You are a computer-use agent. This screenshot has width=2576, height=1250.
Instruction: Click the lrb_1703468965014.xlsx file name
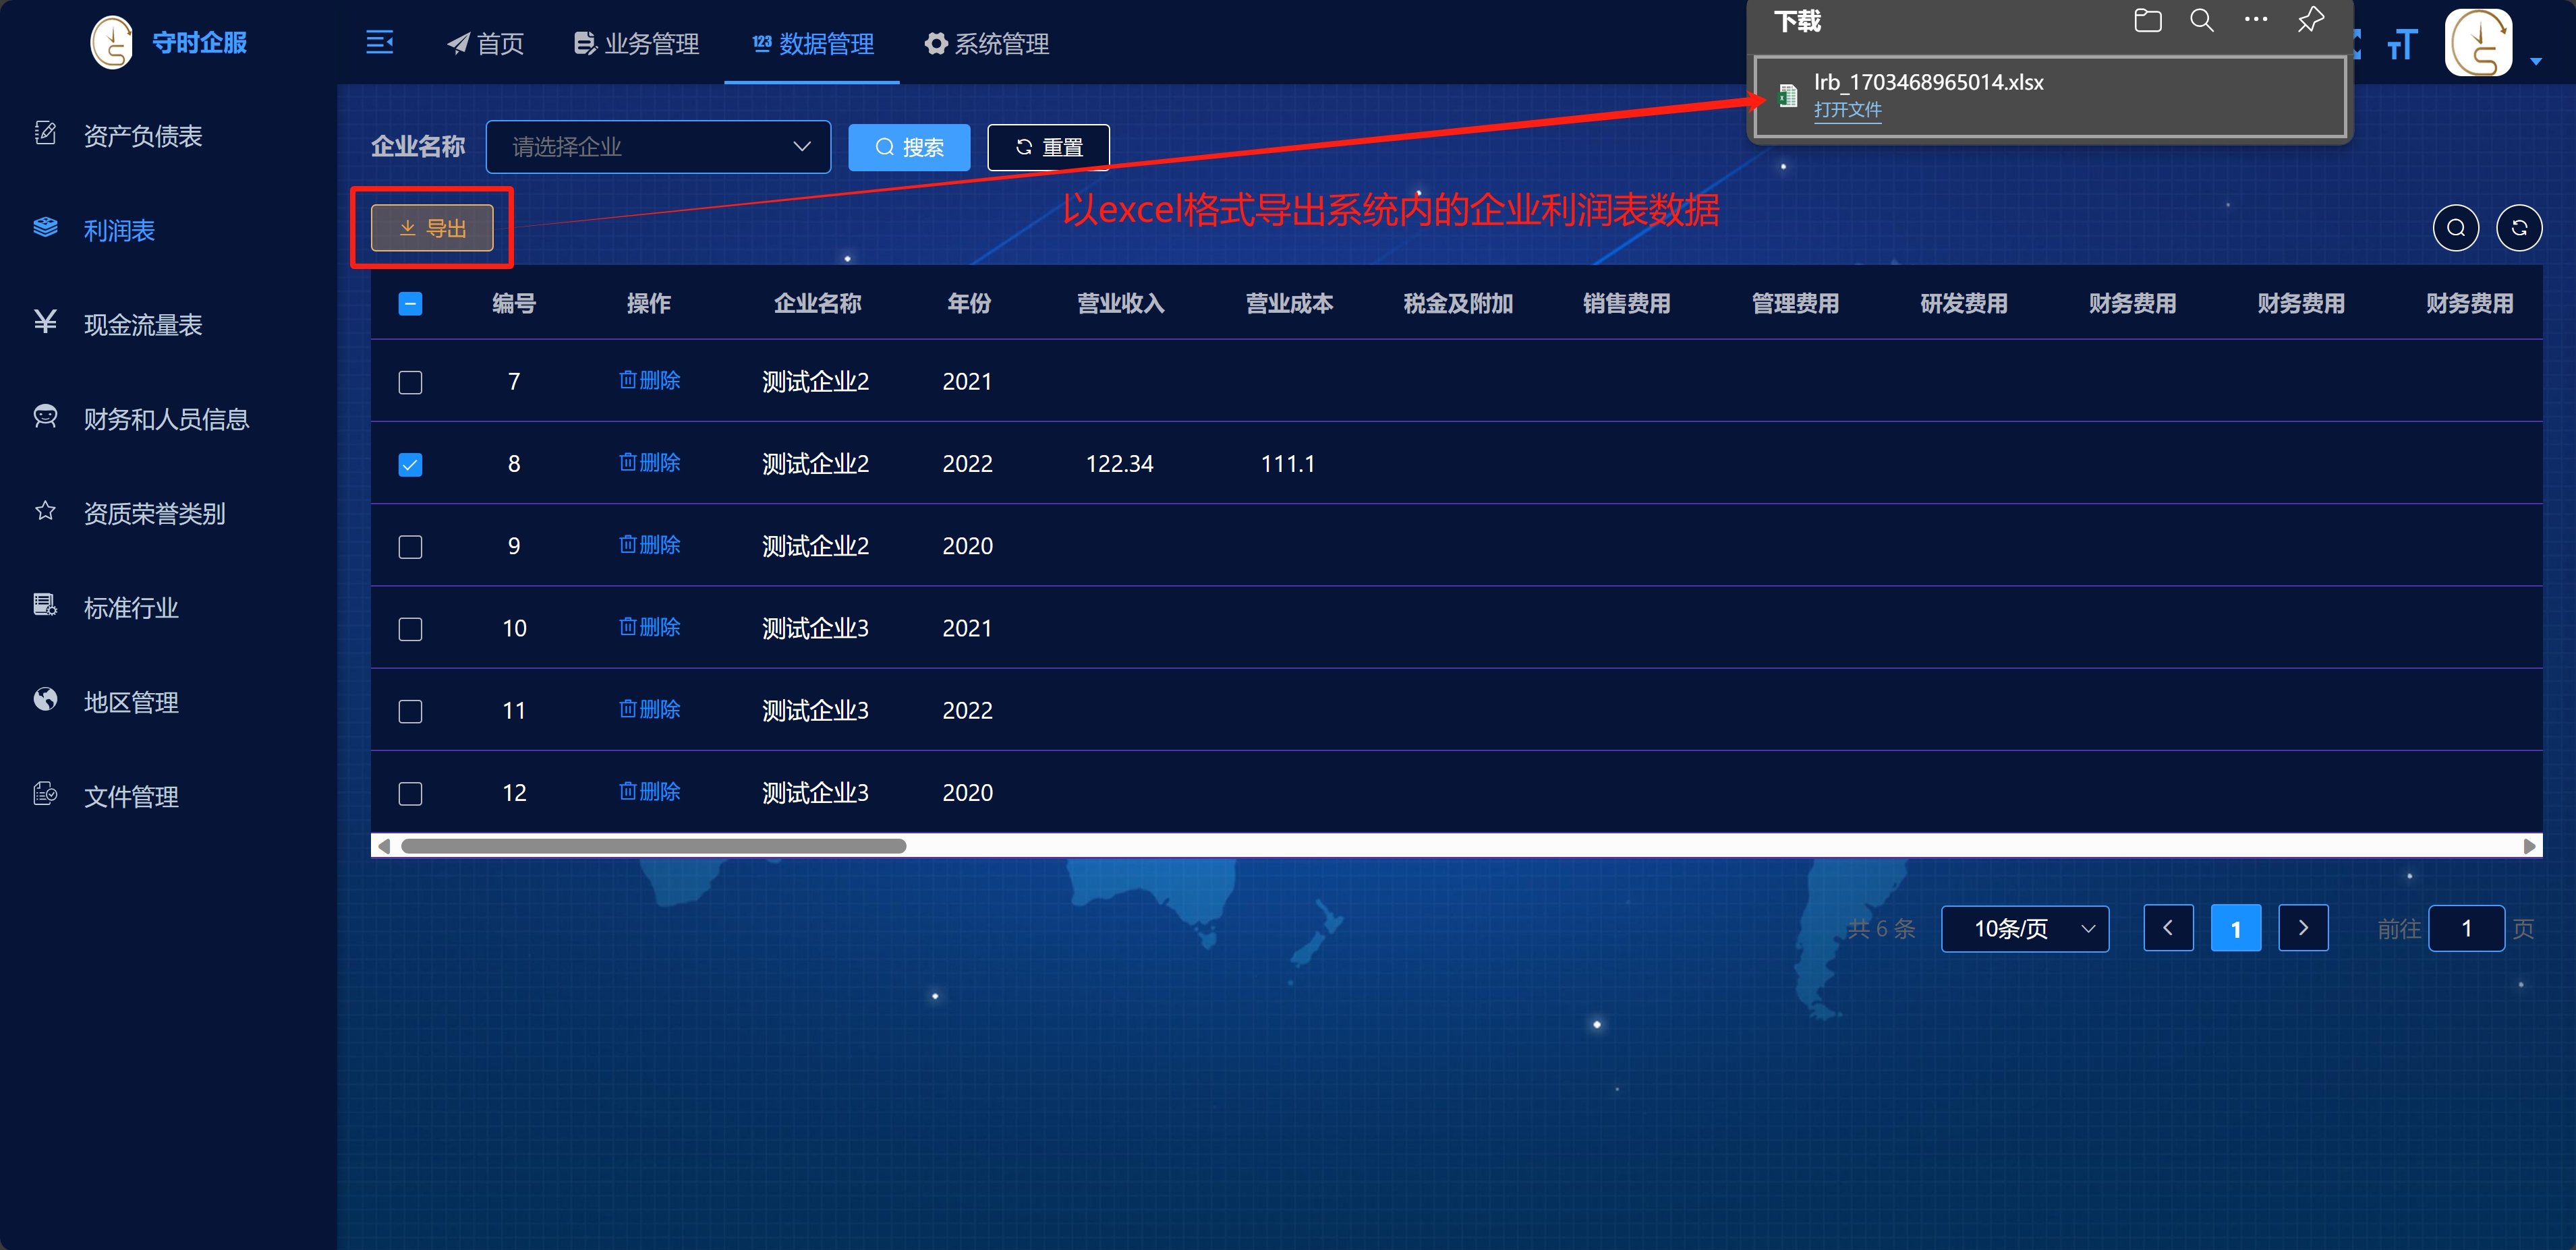(1928, 82)
